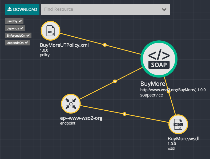
Task: Click the ep--www-wso2-org label text
Action: click(x=81, y=118)
